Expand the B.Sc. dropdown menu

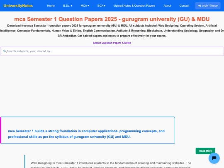click(68, 6)
